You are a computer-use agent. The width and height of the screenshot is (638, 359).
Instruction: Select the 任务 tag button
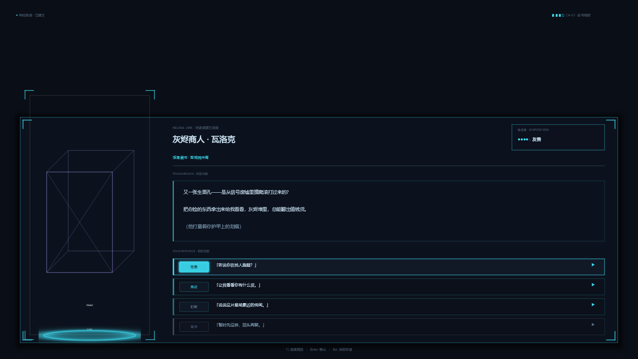194,267
